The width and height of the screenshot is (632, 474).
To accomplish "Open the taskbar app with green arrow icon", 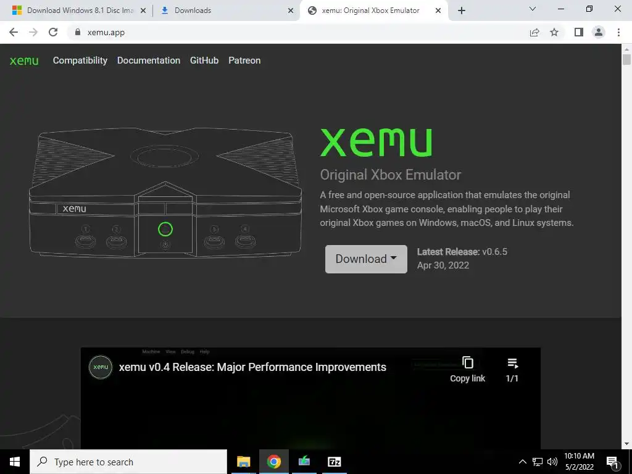I will pos(304,462).
